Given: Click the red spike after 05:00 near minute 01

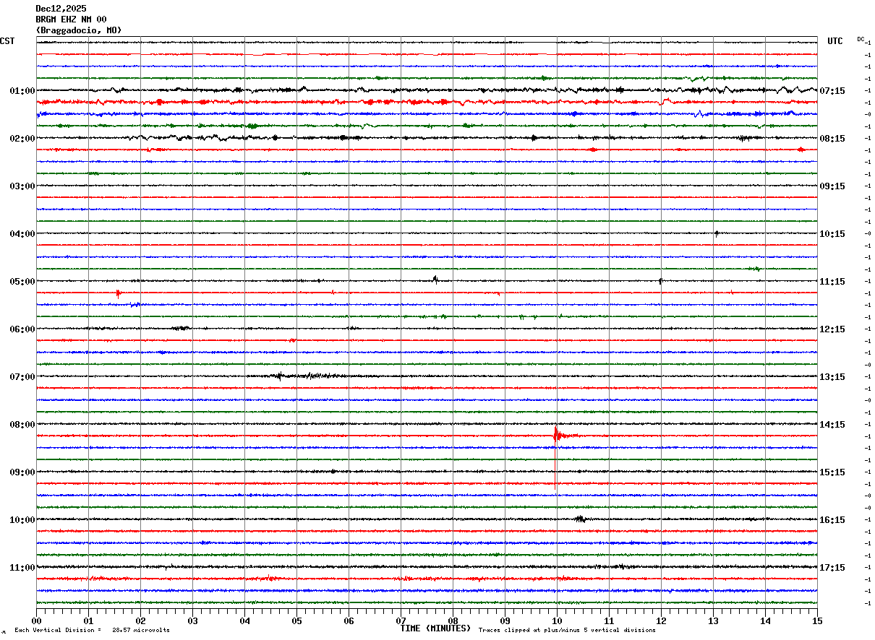Looking at the screenshot, I should coord(118,293).
